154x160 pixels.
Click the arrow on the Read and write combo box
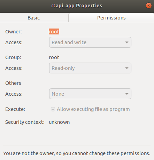[x=127, y=42]
